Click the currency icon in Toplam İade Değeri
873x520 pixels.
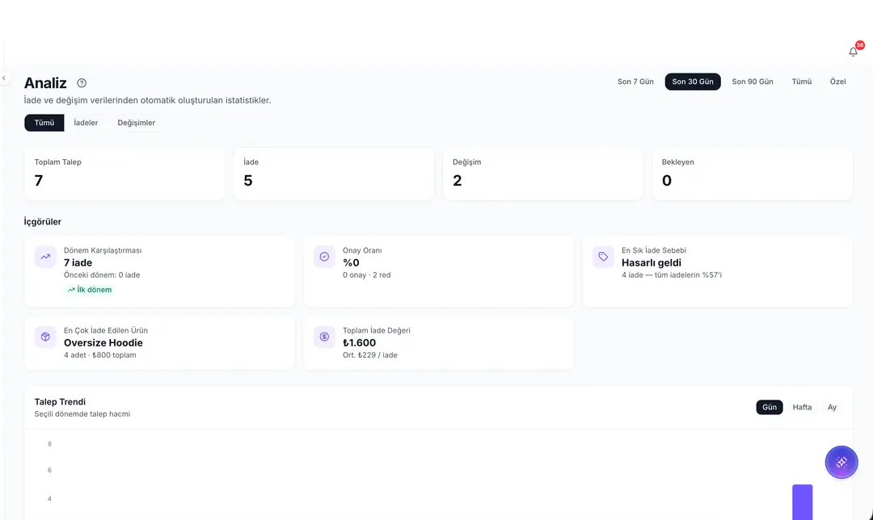click(325, 337)
